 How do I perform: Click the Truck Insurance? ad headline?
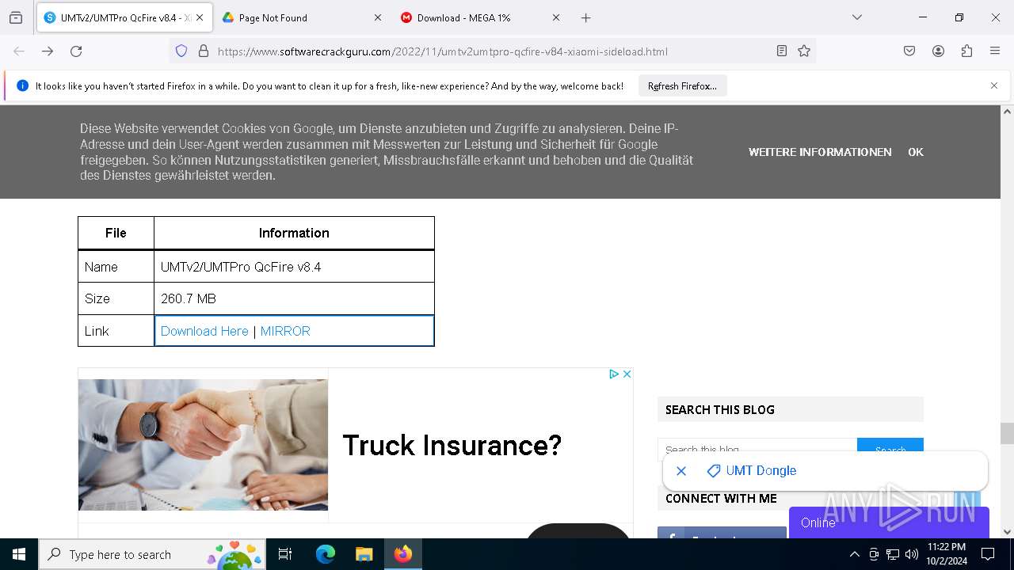[452, 446]
